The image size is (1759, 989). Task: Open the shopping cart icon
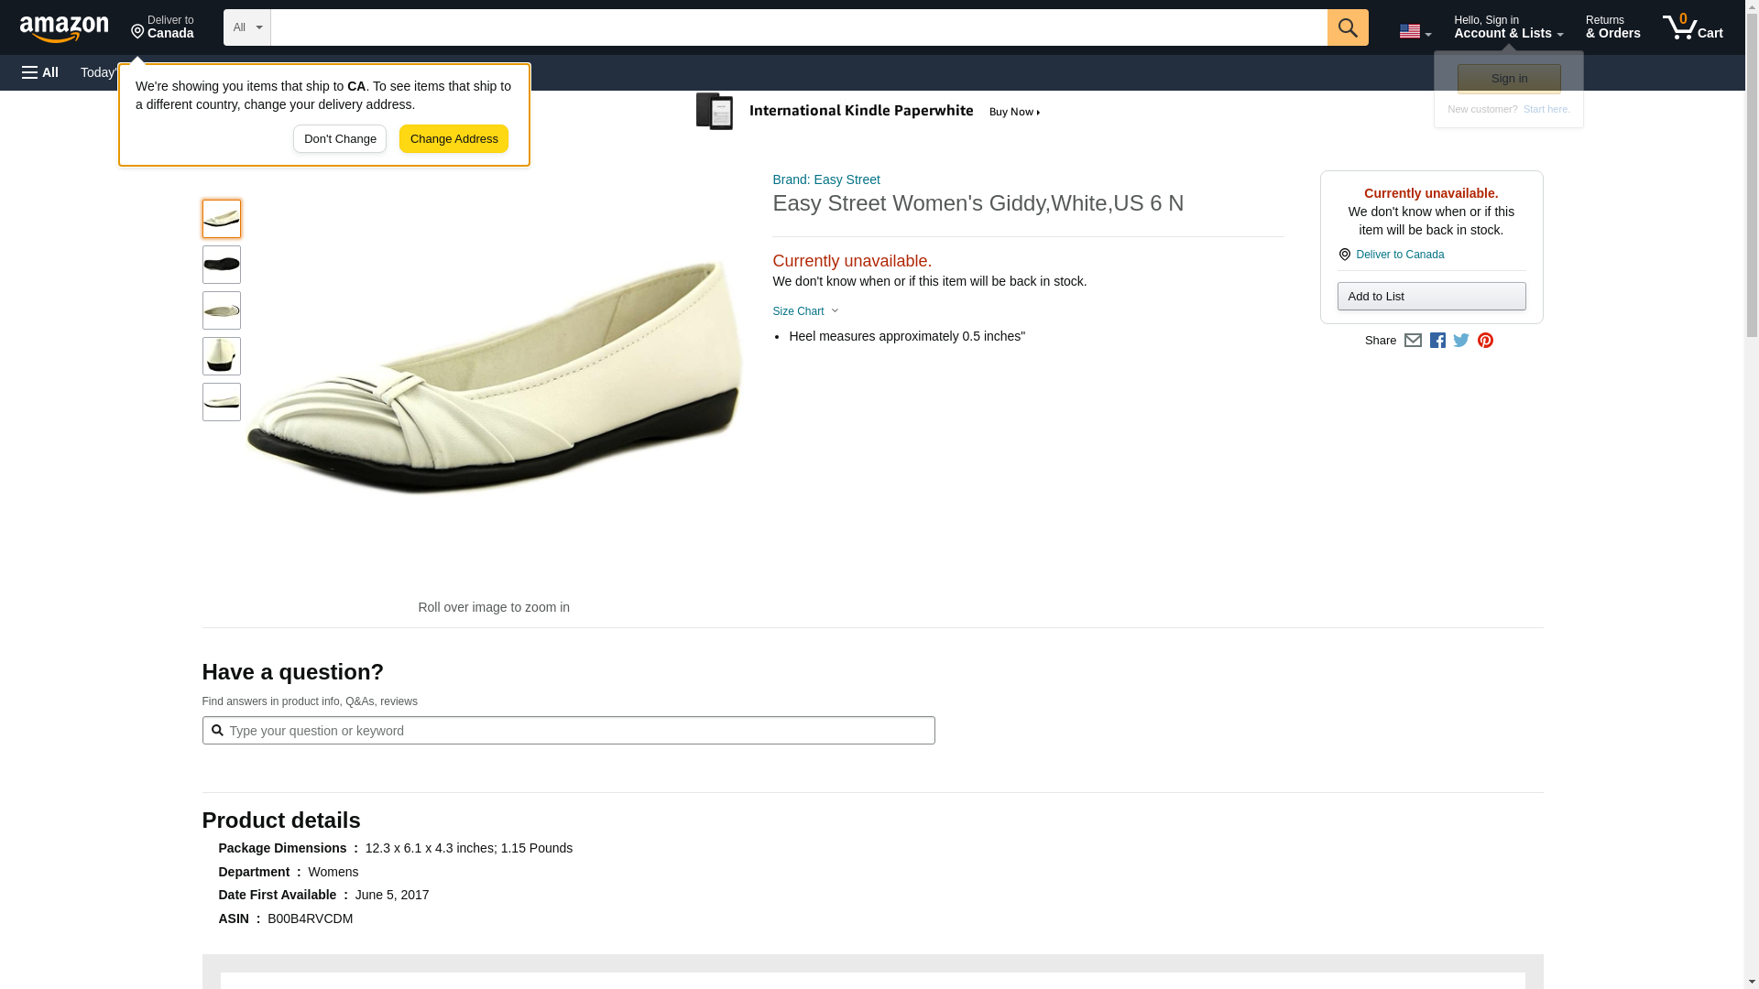pos(1692,27)
